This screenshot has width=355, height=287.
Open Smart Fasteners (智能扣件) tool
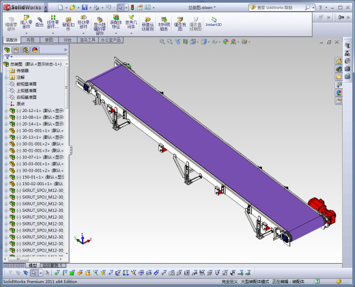pyautogui.click(x=68, y=23)
